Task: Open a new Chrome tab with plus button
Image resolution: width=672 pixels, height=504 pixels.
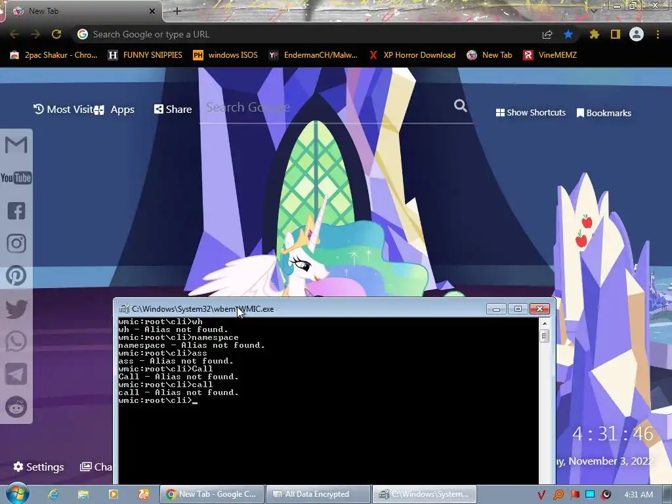Action: [177, 11]
